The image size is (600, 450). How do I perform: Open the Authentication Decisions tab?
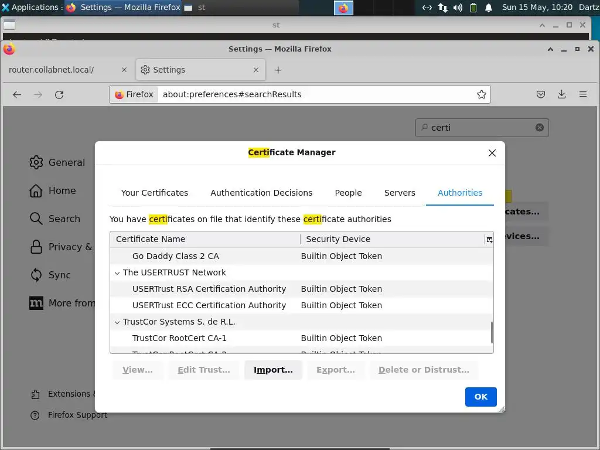point(261,193)
